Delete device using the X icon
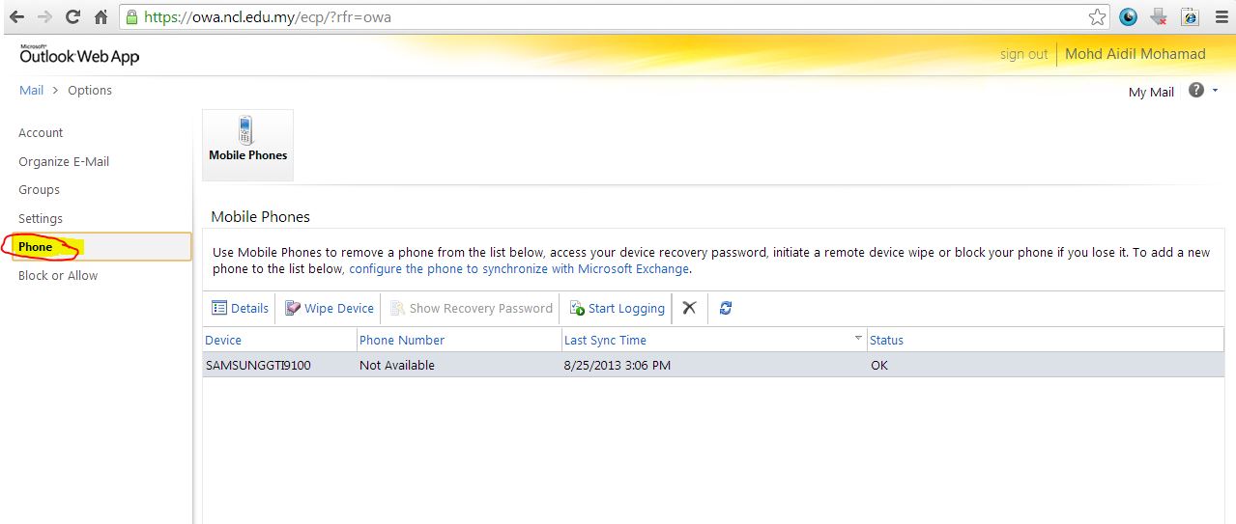1236x524 pixels. pyautogui.click(x=689, y=308)
